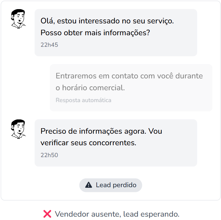Click the "o horário comercial." text
The image size is (221, 220).
point(90,88)
